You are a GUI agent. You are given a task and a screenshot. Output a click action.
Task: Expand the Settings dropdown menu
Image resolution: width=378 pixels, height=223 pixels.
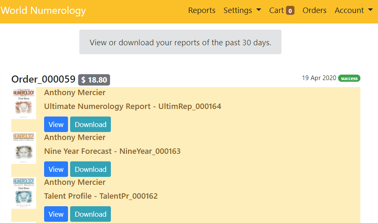[x=242, y=10]
